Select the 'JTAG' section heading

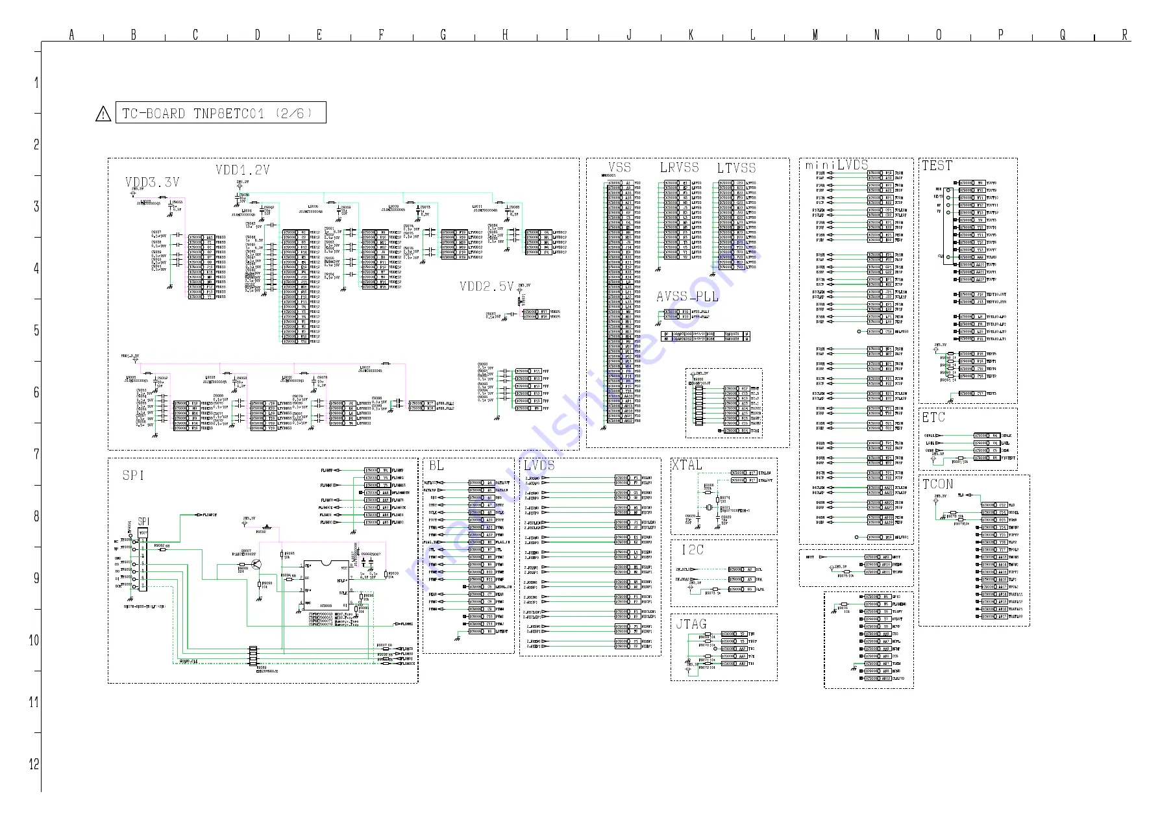[x=691, y=624]
